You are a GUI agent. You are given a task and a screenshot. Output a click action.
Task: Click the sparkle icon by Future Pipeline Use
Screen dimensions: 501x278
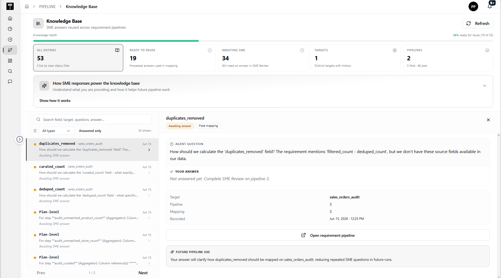pos(172,252)
